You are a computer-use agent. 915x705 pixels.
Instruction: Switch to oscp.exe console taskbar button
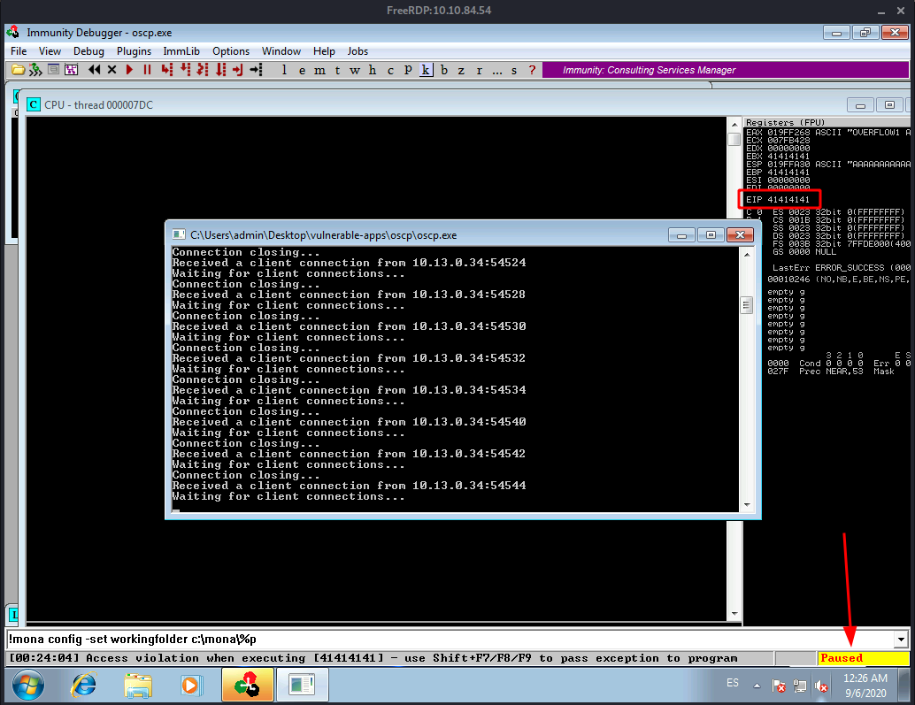(x=302, y=685)
